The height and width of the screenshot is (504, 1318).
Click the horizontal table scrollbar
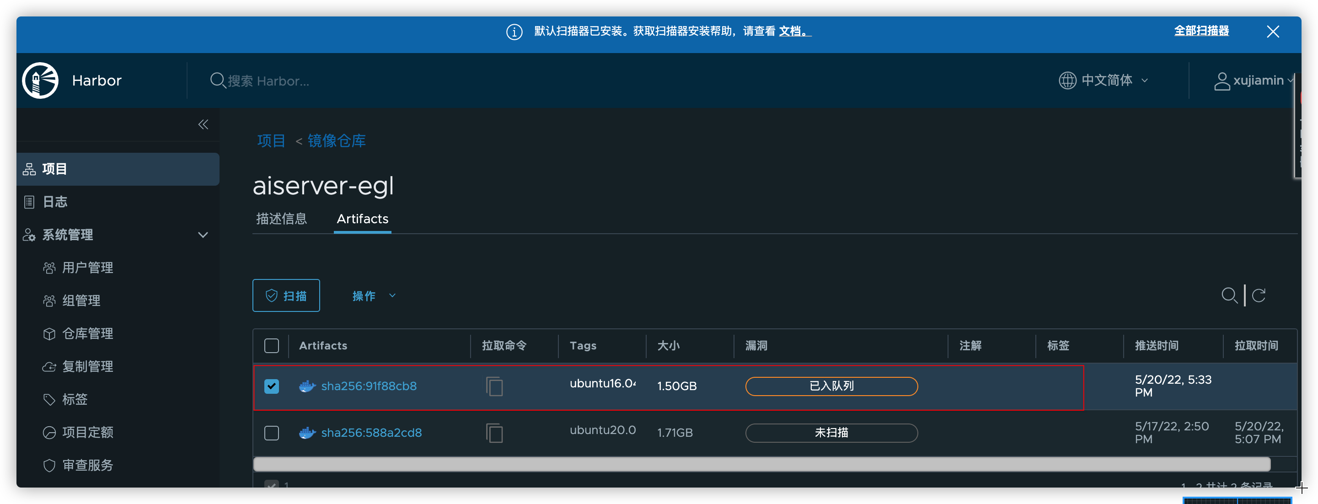point(761,464)
